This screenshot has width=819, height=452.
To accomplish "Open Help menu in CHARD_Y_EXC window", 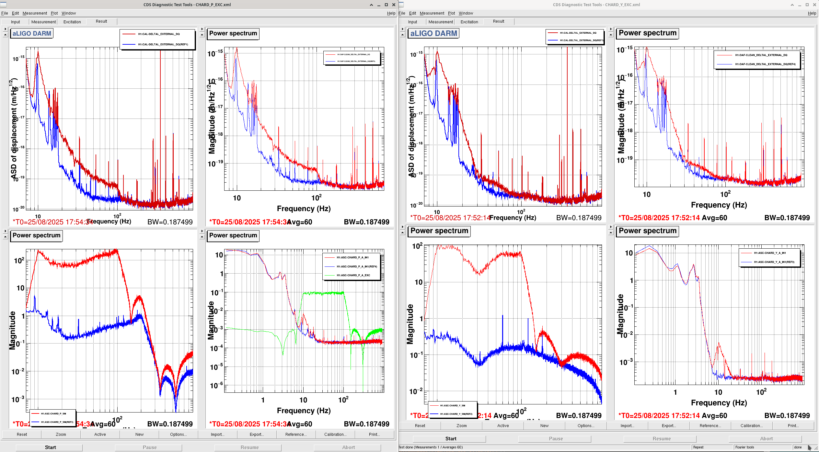I will 812,13.
